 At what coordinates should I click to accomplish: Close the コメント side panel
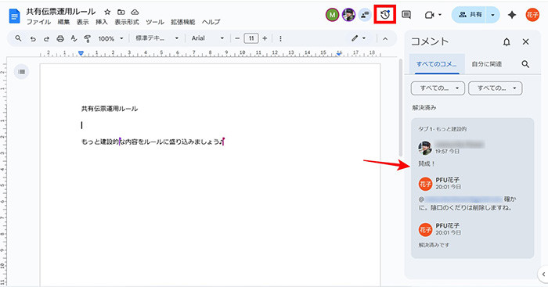tap(525, 41)
